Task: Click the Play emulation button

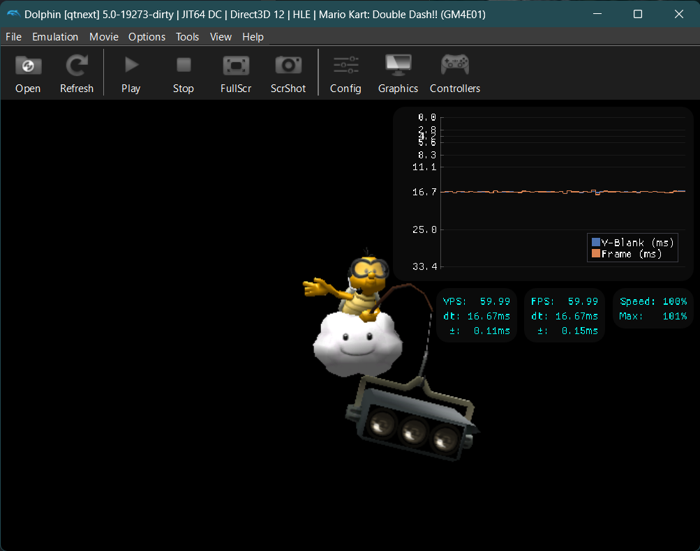Action: coord(131,74)
